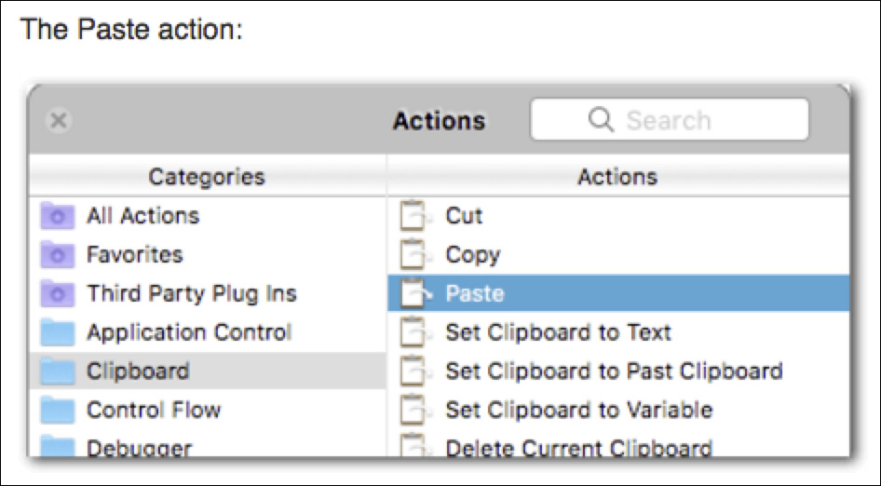Screen dimensions: 881x486
Task: Click the Paste action clipboard icon
Action: 414,293
